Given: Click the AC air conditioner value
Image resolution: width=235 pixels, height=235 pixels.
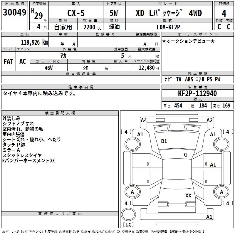Looking at the screenshot, I should tap(23, 61).
